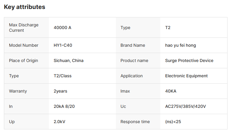This screenshot has width=235, height=133.
Task: Select the "hao yu fei hong" brand value
Action: point(180,45)
